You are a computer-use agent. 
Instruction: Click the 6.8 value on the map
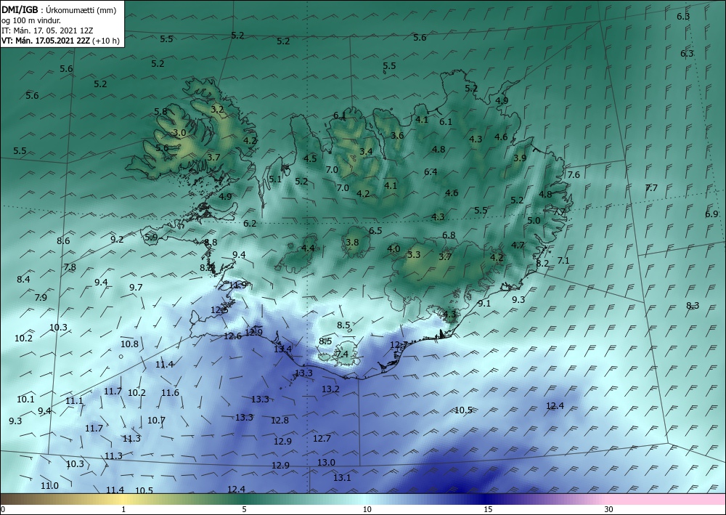(x=449, y=235)
